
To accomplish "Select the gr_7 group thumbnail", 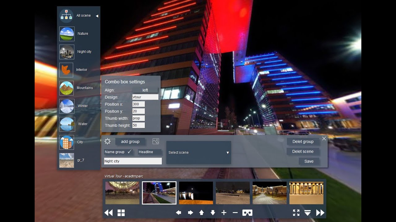I will click(x=67, y=160).
